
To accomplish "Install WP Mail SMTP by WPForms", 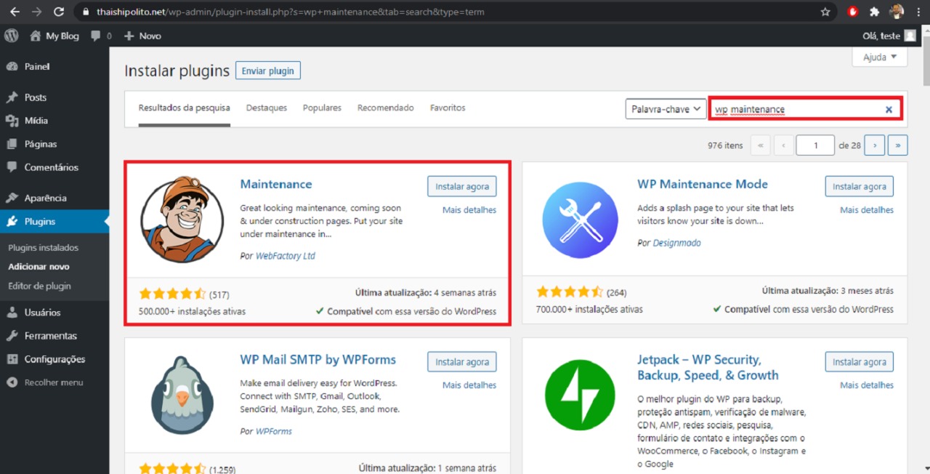I will click(462, 361).
